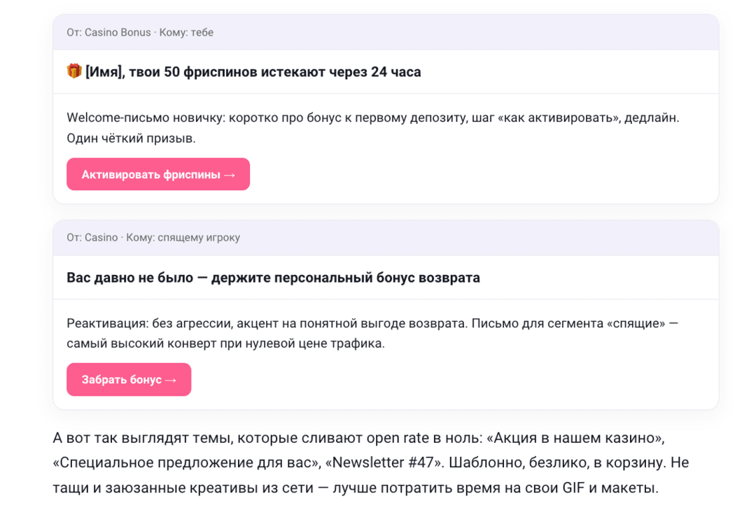
Task: Select subject Вас давно не было
Action: pos(274,278)
